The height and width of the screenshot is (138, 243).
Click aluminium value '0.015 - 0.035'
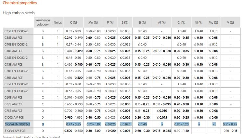tap(162, 131)
